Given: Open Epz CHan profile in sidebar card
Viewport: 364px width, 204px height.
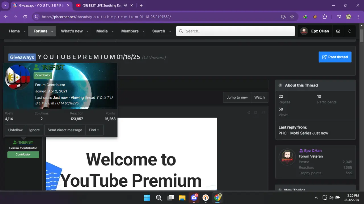Looking at the screenshot, I should 313,151.
